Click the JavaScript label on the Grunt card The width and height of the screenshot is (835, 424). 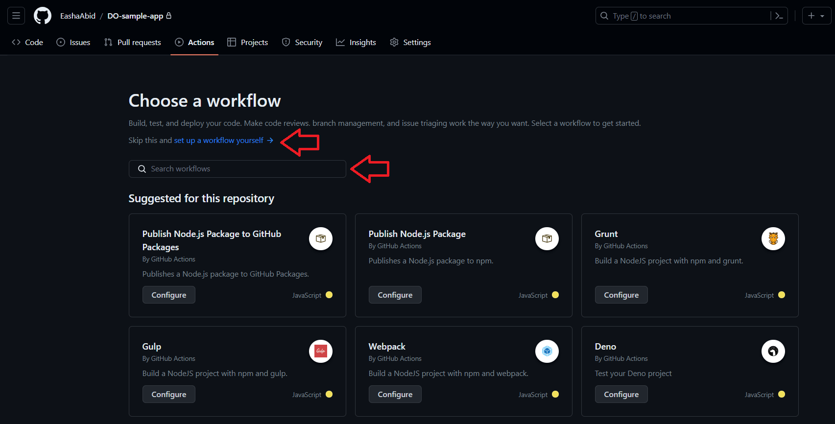(x=759, y=295)
